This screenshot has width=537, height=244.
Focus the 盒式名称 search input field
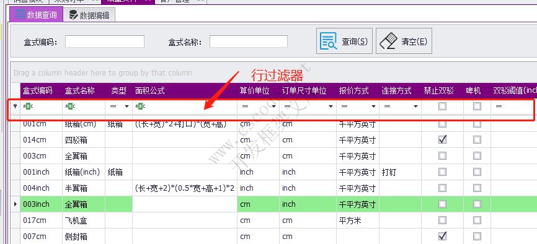tap(249, 41)
